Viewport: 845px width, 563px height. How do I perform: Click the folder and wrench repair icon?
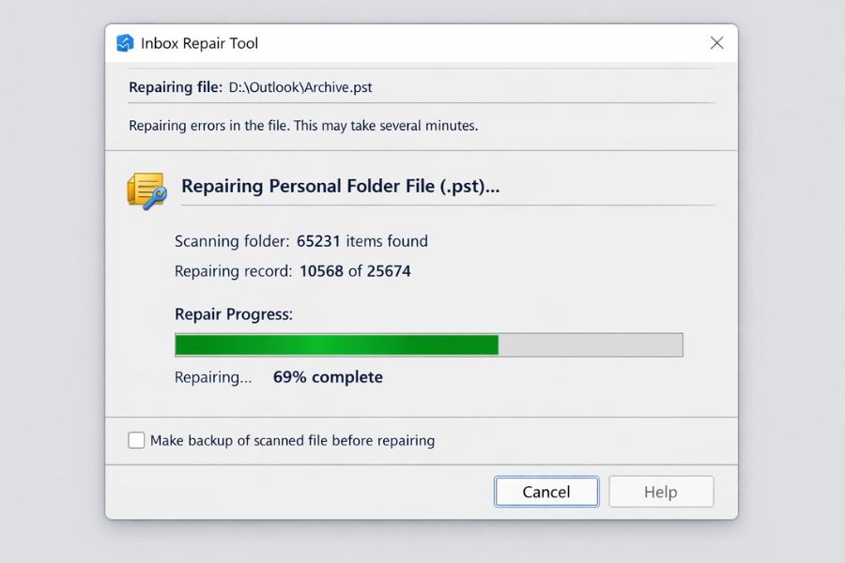(x=146, y=190)
